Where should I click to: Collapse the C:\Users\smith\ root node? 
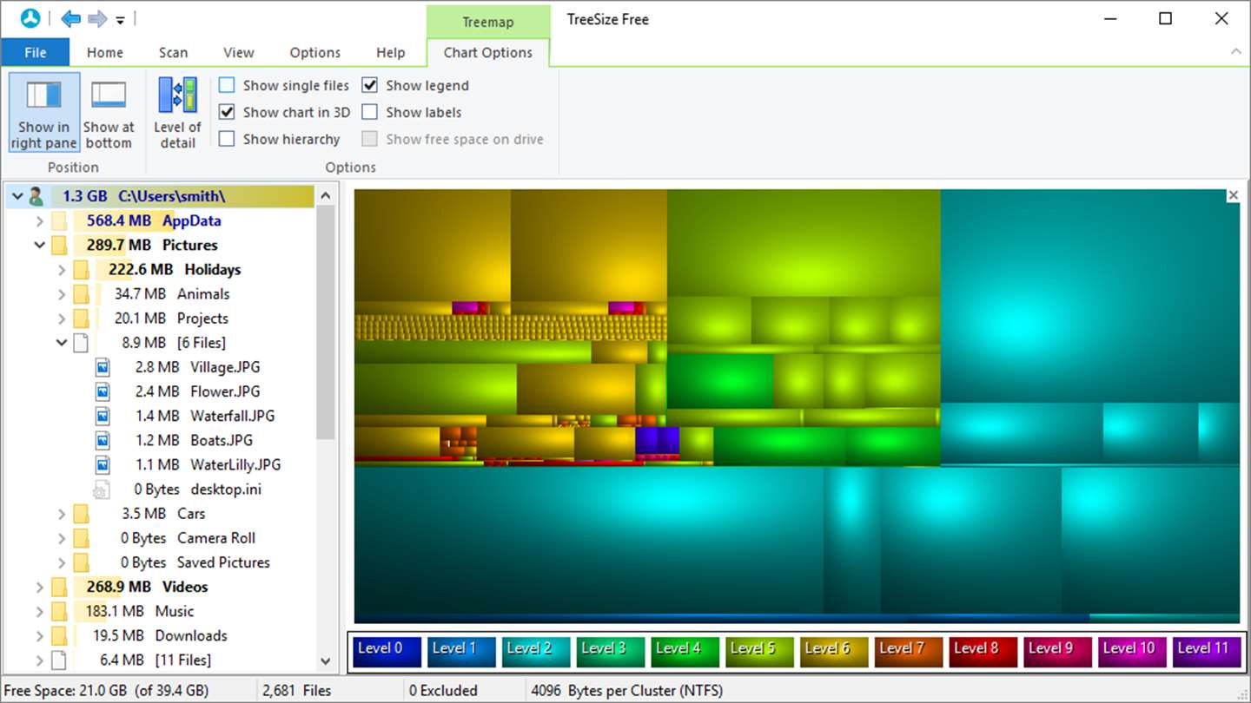tap(17, 197)
